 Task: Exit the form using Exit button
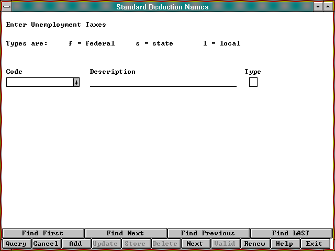[x=314, y=244]
